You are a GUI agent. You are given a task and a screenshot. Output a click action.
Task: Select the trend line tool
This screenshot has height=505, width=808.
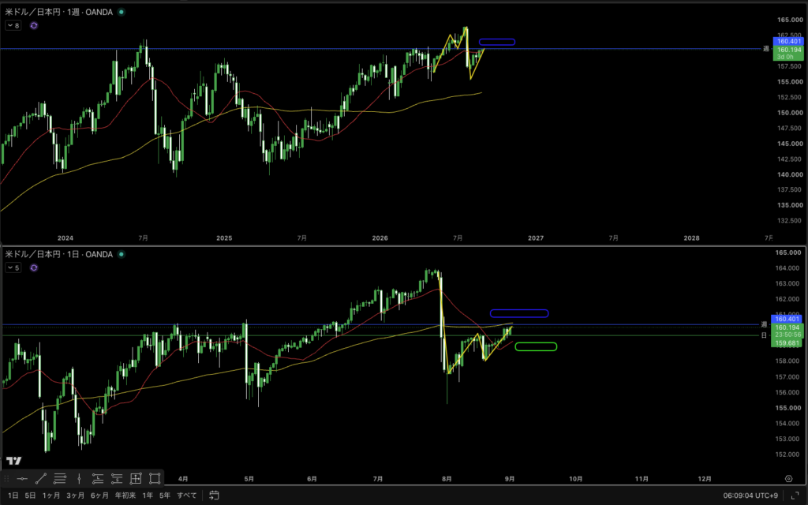point(41,479)
